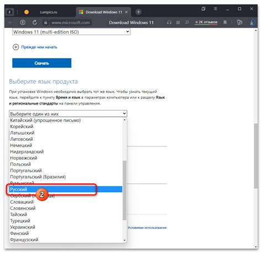Open the tab counter showing 2
The image size is (262, 253).
coord(9,12)
